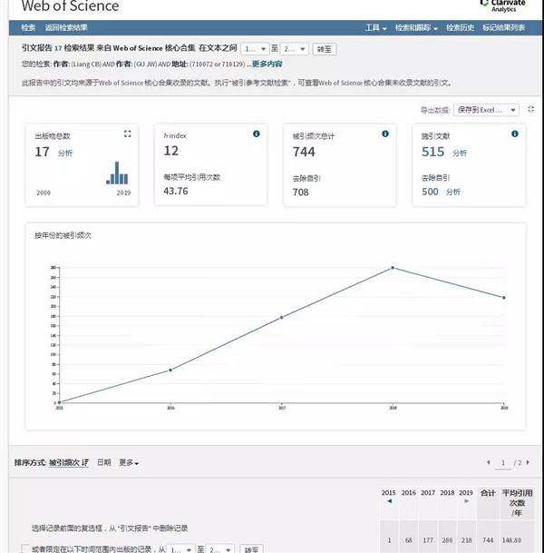Click the previous years arrow under 2015
The height and width of the screenshot is (553, 544).
pyautogui.click(x=390, y=500)
